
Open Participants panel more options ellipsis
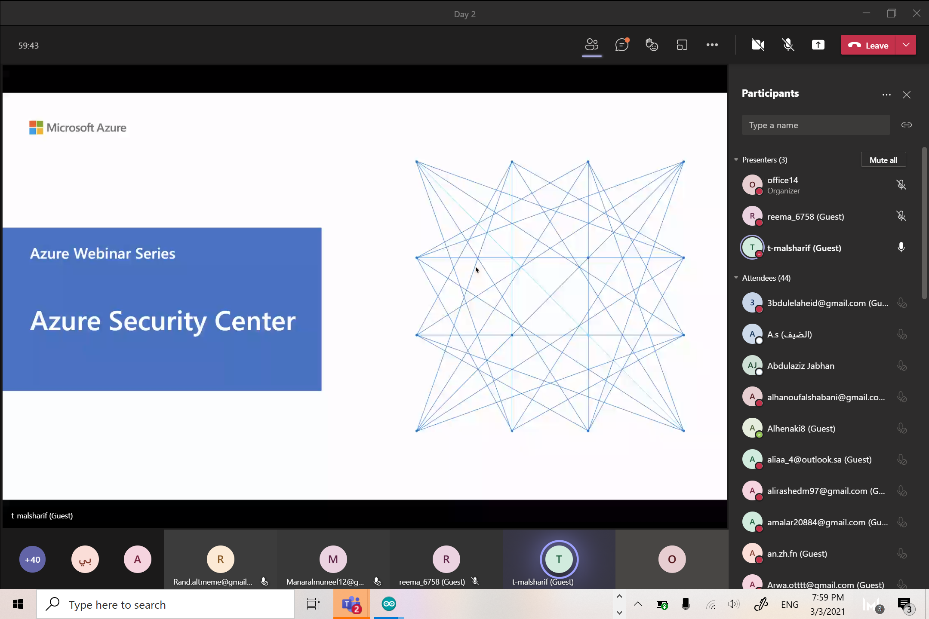coord(886,95)
